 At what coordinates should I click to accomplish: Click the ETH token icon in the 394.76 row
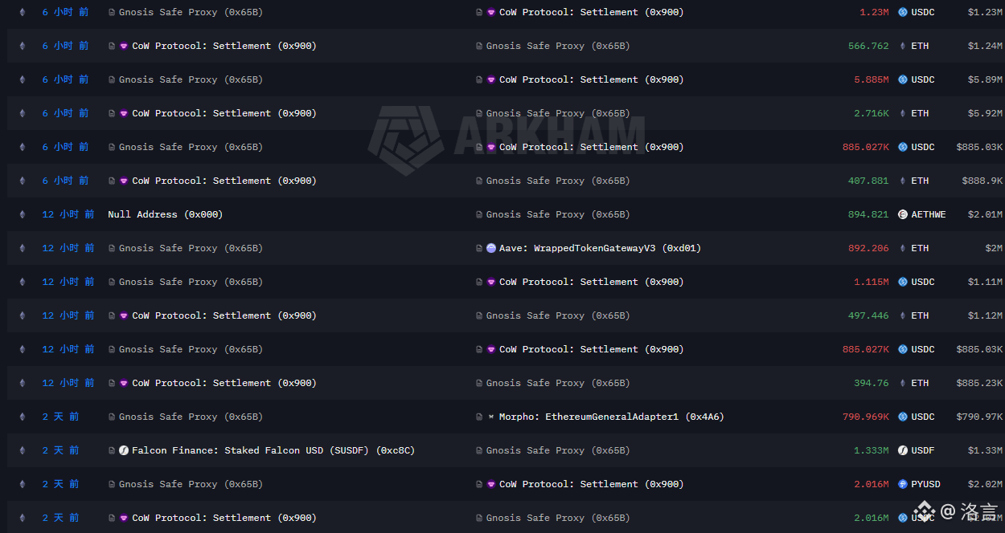point(902,383)
